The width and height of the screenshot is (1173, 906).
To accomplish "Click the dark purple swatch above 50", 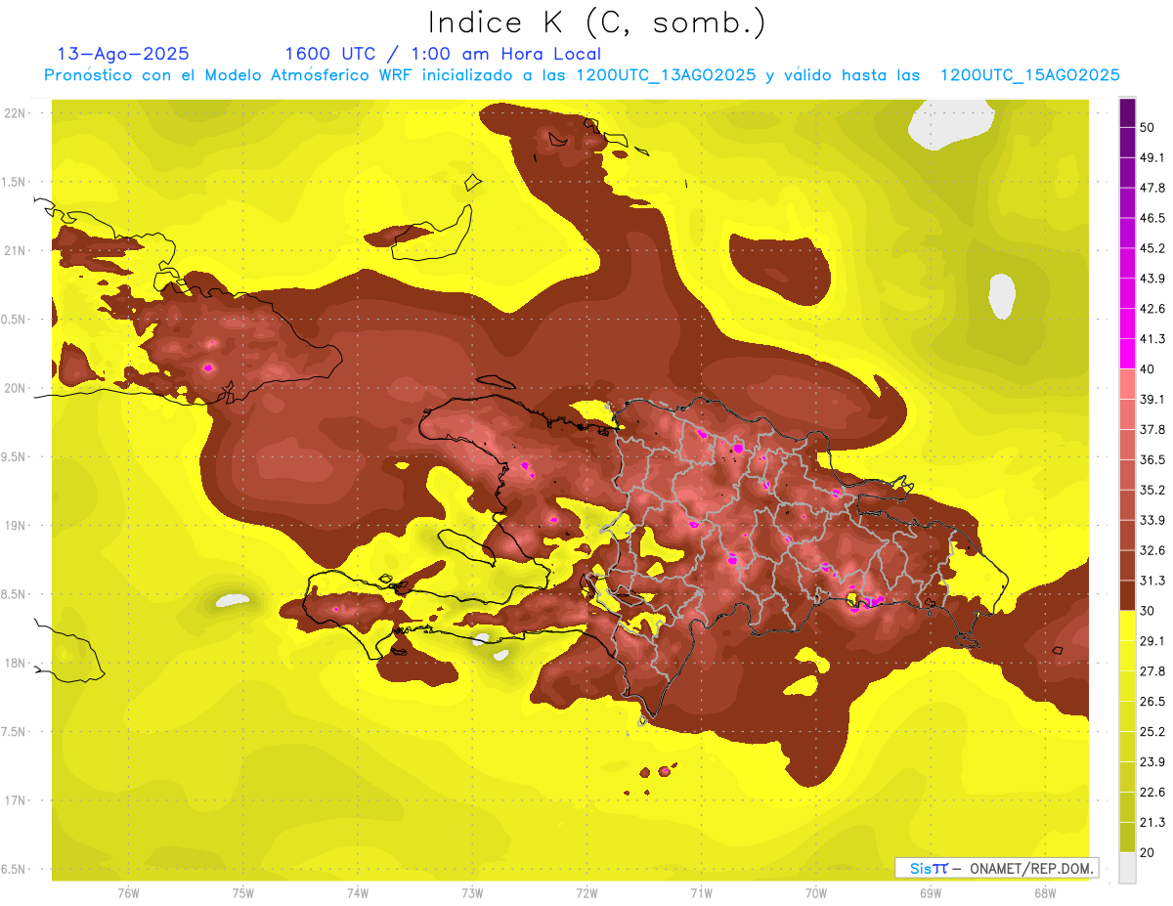I will pos(1127,113).
